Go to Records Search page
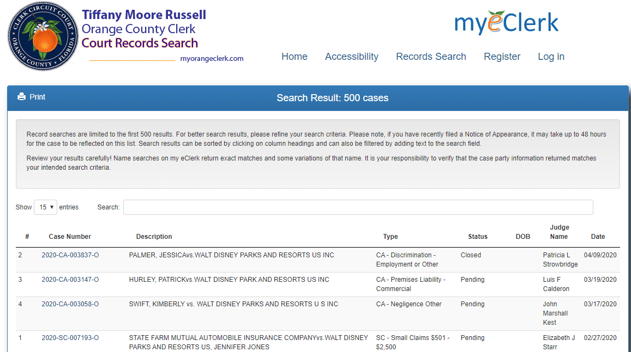Screen dimensions: 631x352 [x=431, y=57]
